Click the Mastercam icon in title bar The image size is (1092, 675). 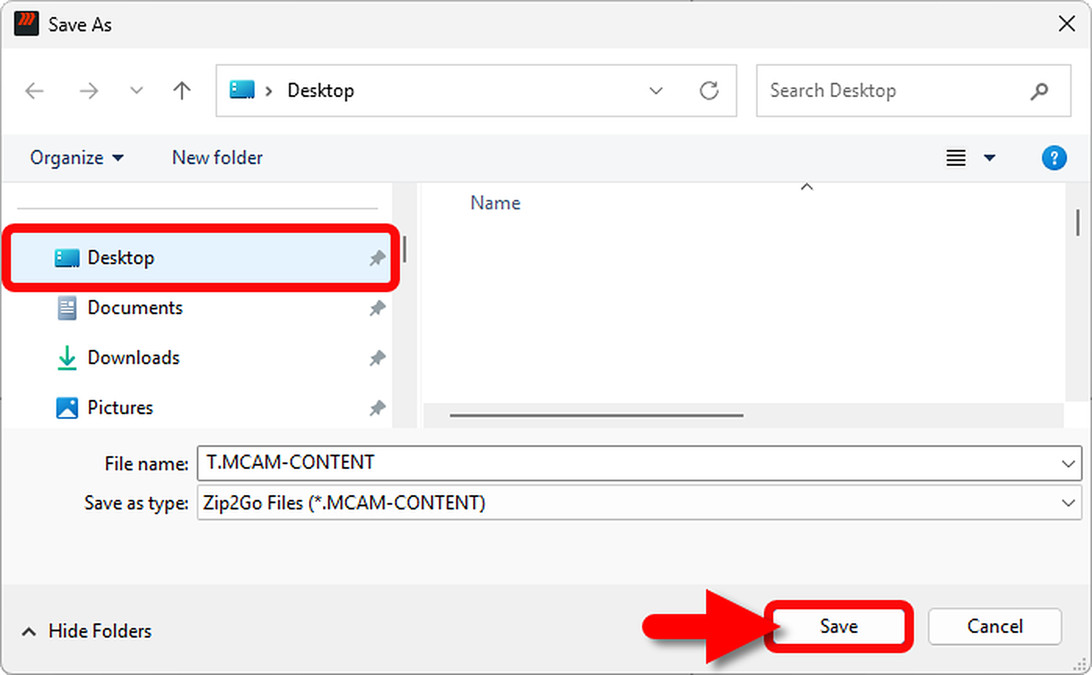point(26,24)
